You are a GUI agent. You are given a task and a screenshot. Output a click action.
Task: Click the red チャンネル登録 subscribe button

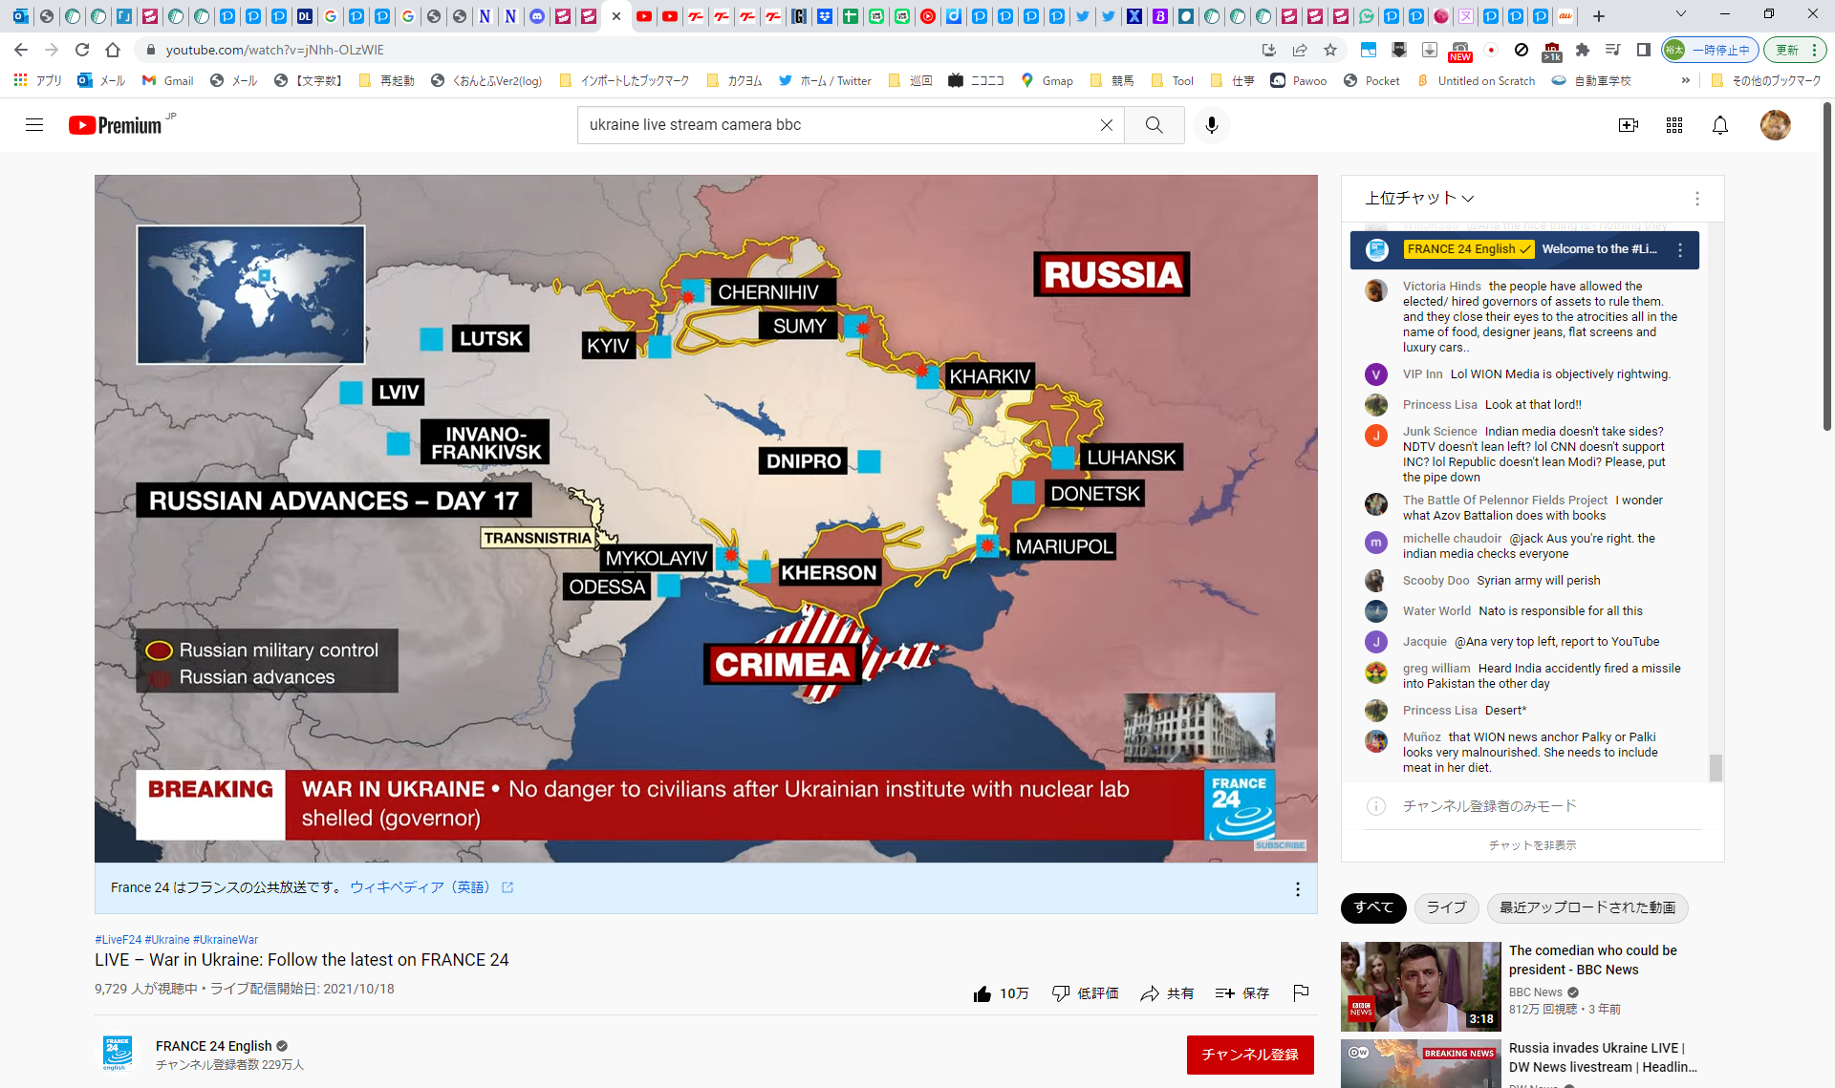[x=1249, y=1055]
